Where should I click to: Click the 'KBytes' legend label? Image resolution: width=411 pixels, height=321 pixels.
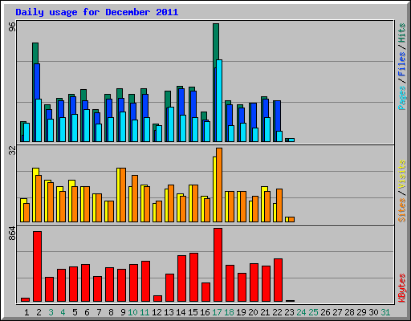[x=401, y=288]
